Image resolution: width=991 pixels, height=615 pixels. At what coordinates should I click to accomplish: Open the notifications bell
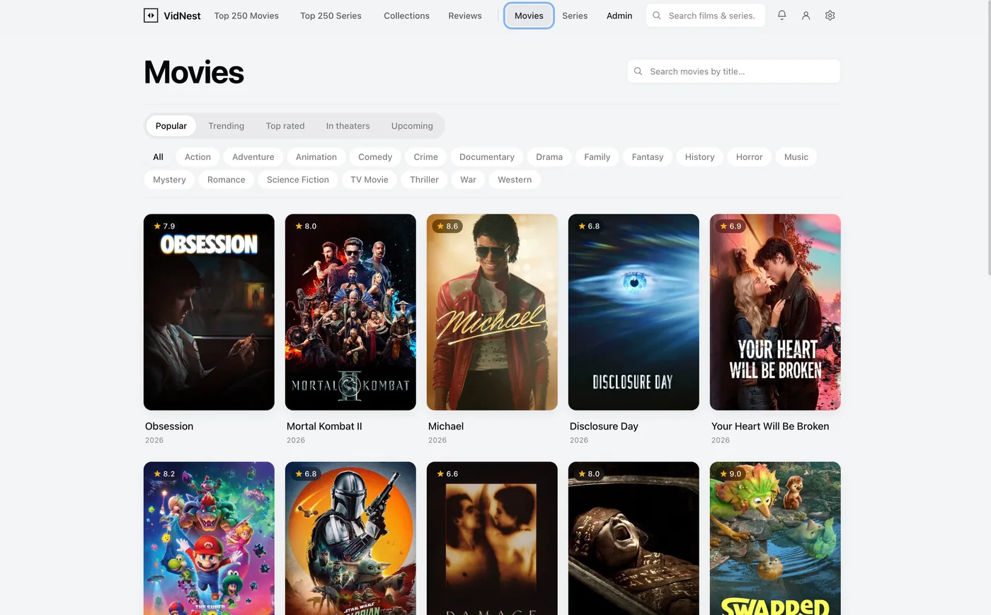tap(781, 15)
